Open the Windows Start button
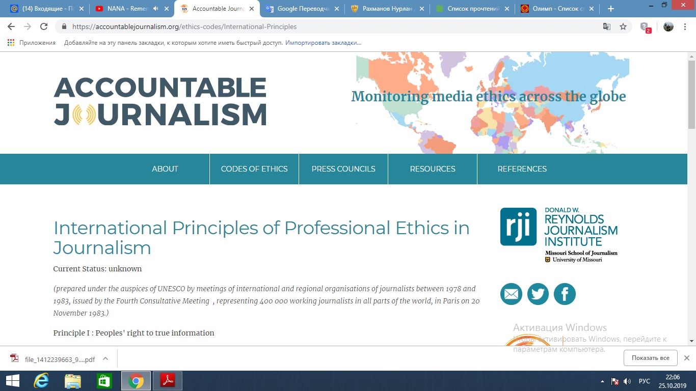The image size is (696, 391). 12,380
